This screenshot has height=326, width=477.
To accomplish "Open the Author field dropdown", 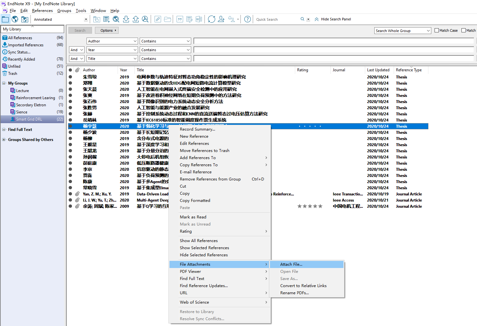I will point(112,41).
